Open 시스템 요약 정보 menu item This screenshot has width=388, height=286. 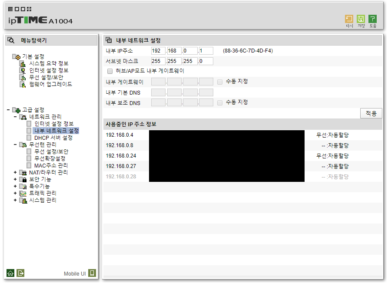(x=49, y=63)
